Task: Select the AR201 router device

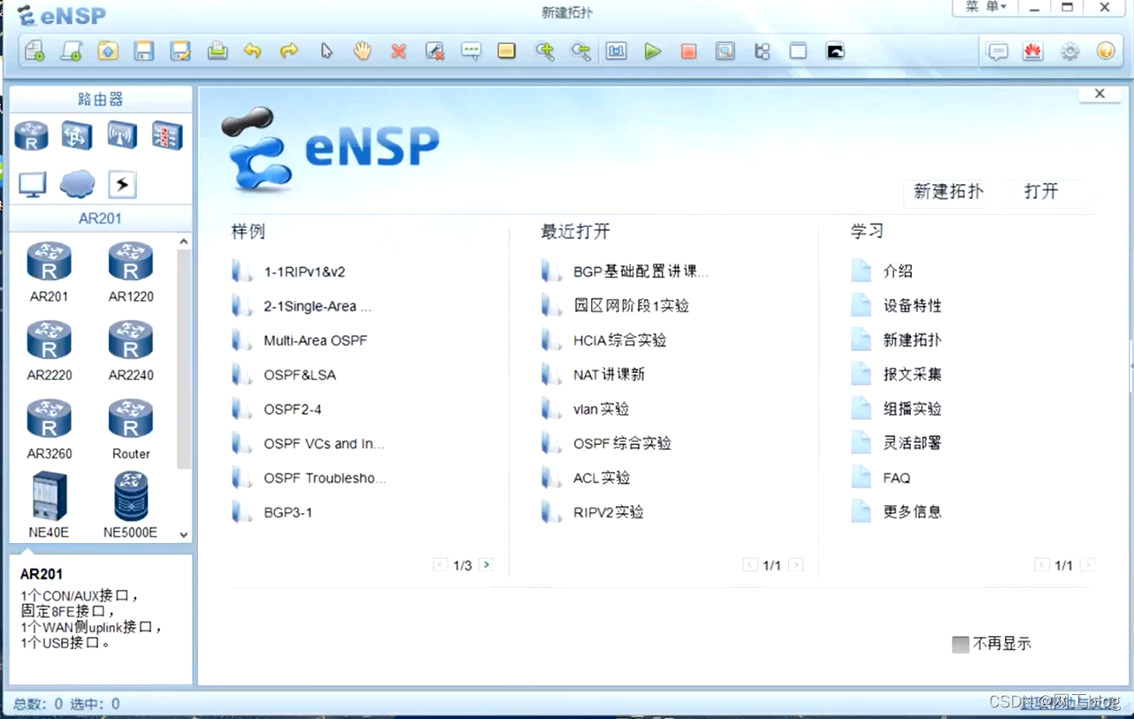Action: point(49,272)
